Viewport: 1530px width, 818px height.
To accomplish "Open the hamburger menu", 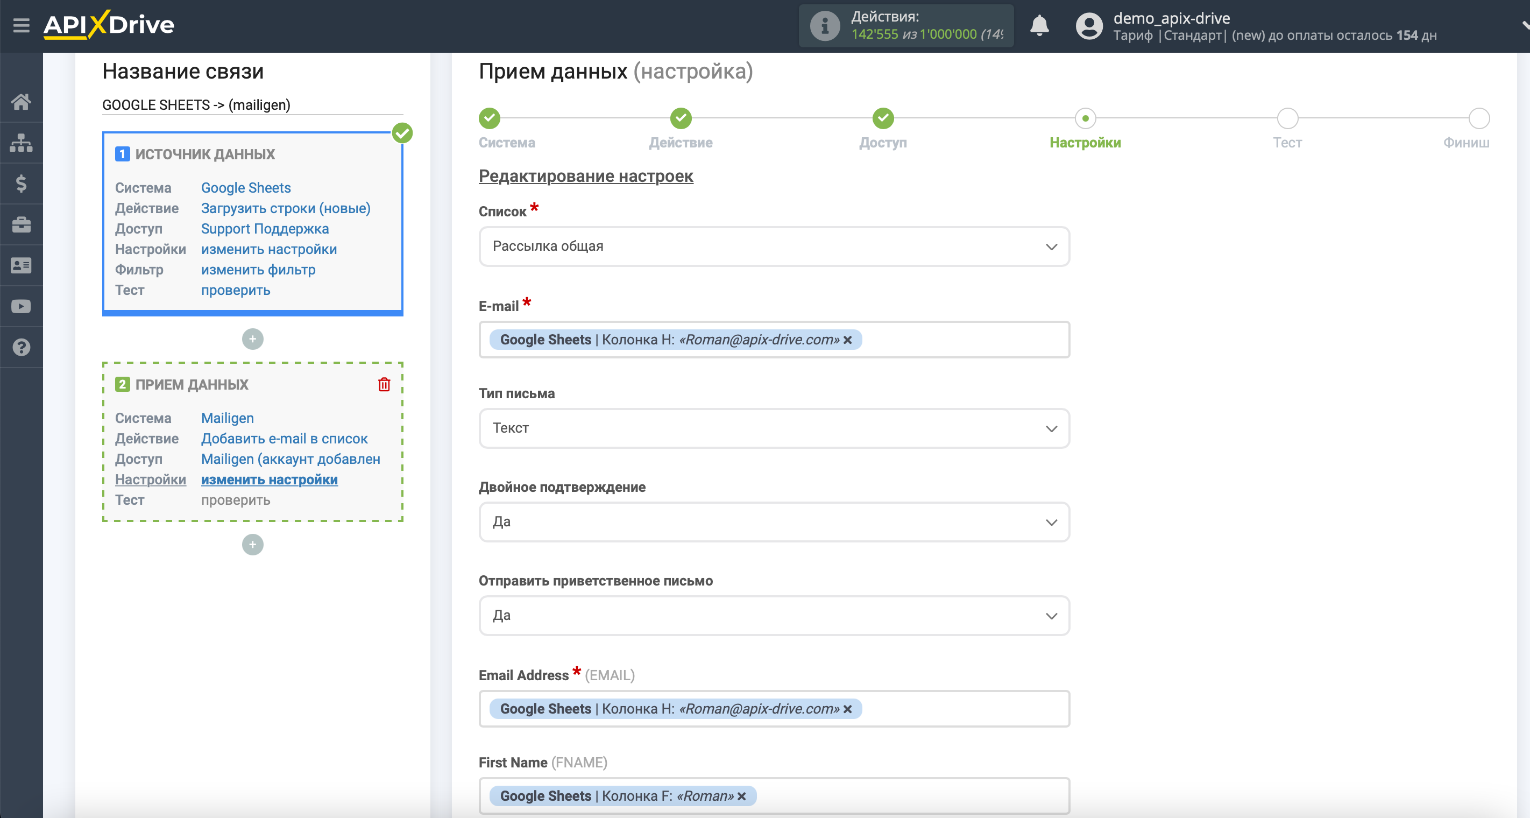I will pos(22,25).
